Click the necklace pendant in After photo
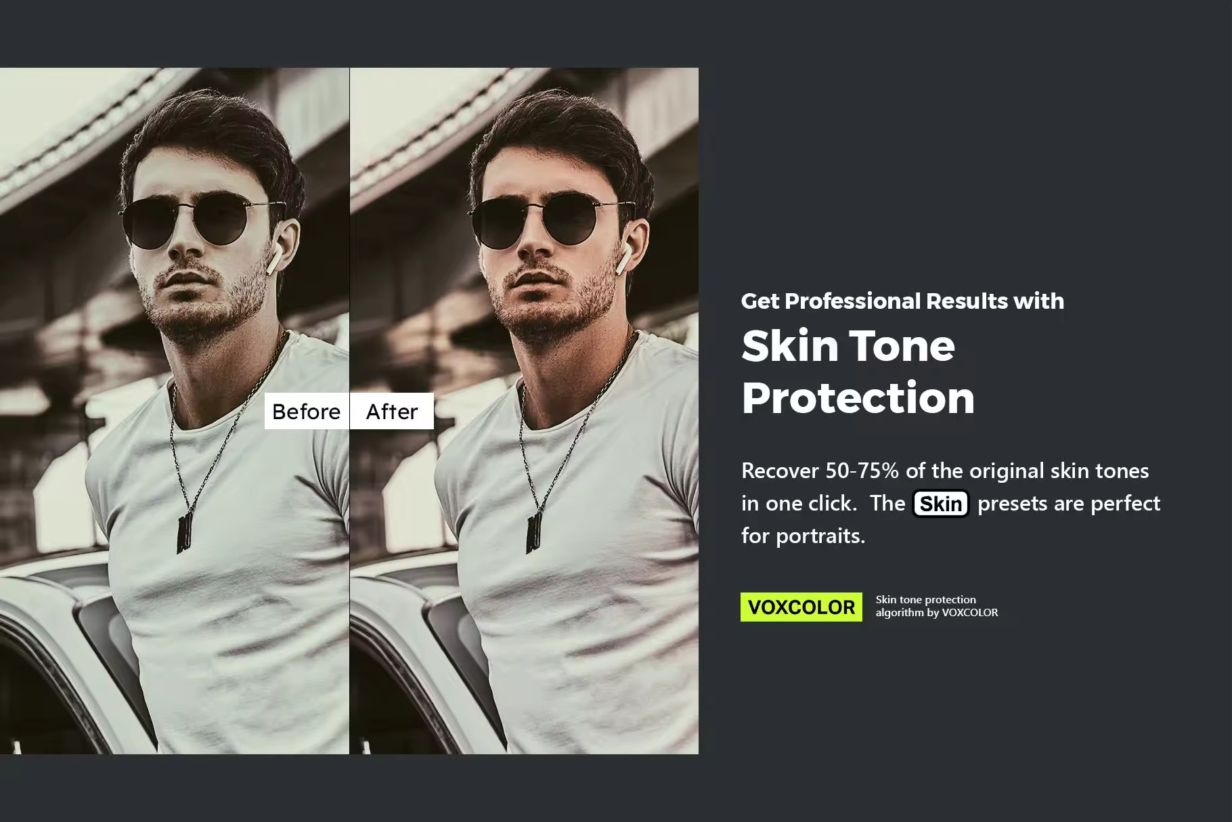The width and height of the screenshot is (1232, 822). tap(534, 533)
